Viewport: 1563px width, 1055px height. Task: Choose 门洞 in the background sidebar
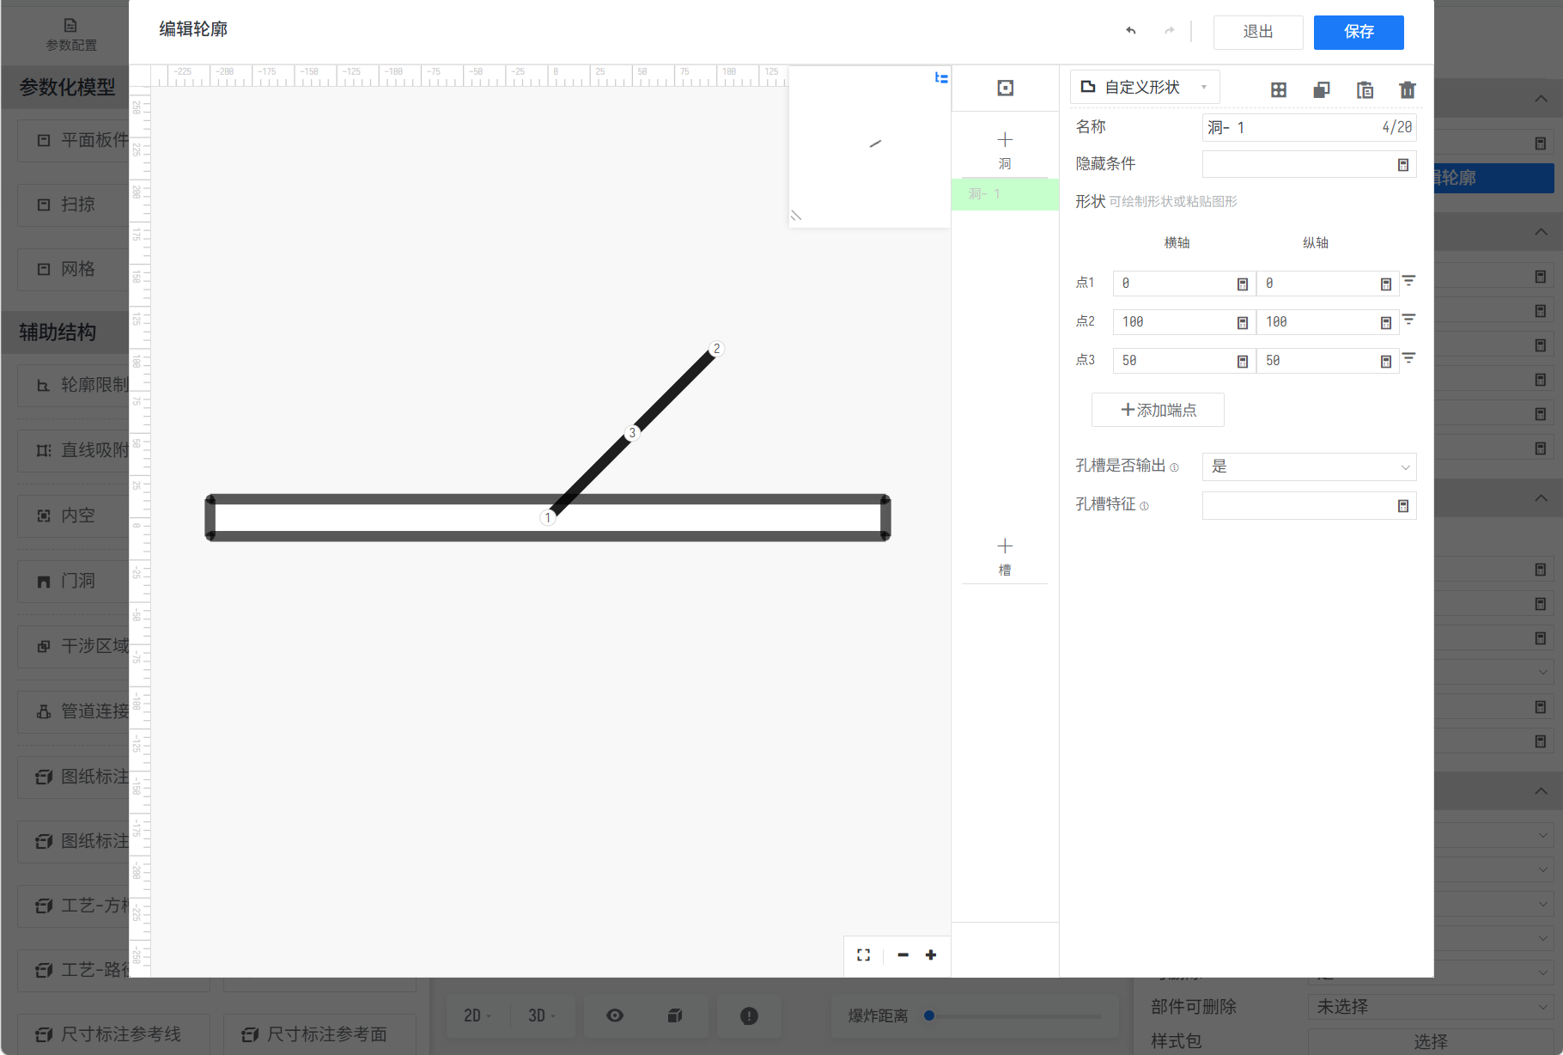[74, 581]
